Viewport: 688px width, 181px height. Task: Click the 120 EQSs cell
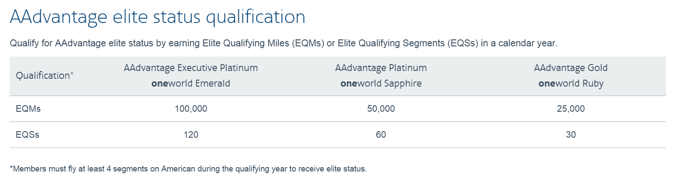point(191,135)
